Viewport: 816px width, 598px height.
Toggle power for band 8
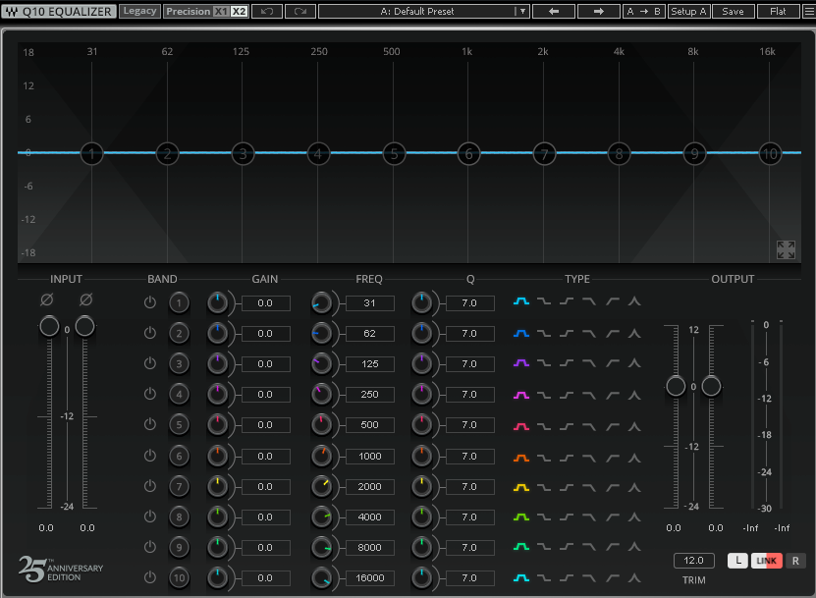150,516
